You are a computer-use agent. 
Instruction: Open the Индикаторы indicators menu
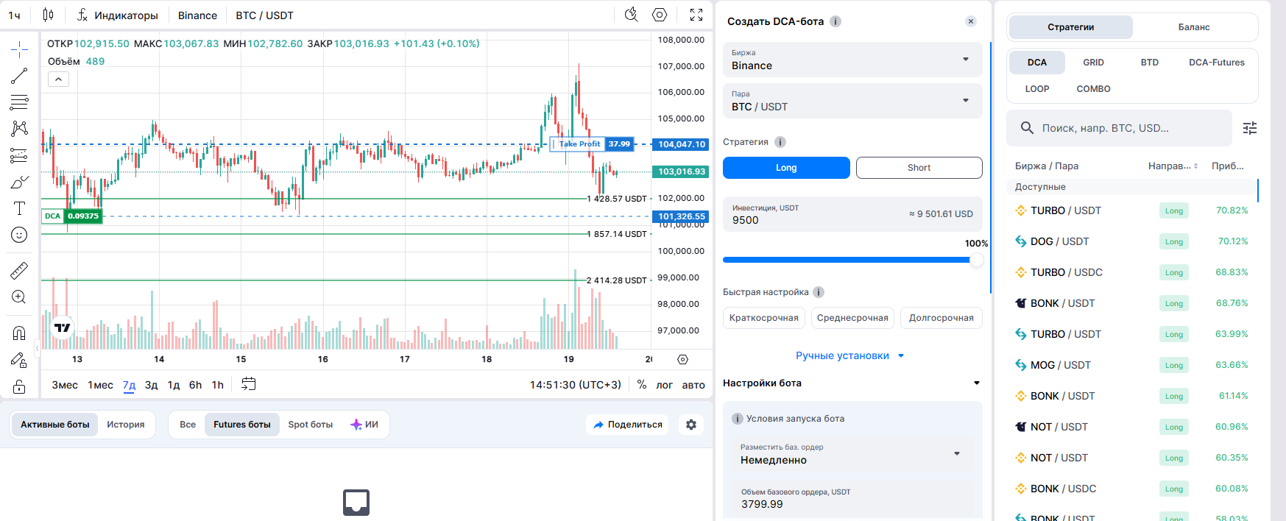(x=117, y=15)
